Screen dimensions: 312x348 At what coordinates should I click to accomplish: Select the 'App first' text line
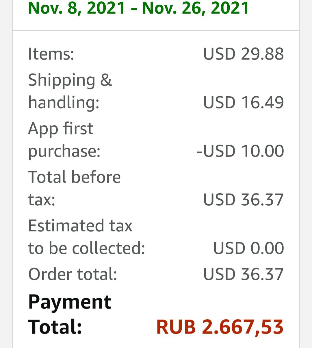click(61, 128)
